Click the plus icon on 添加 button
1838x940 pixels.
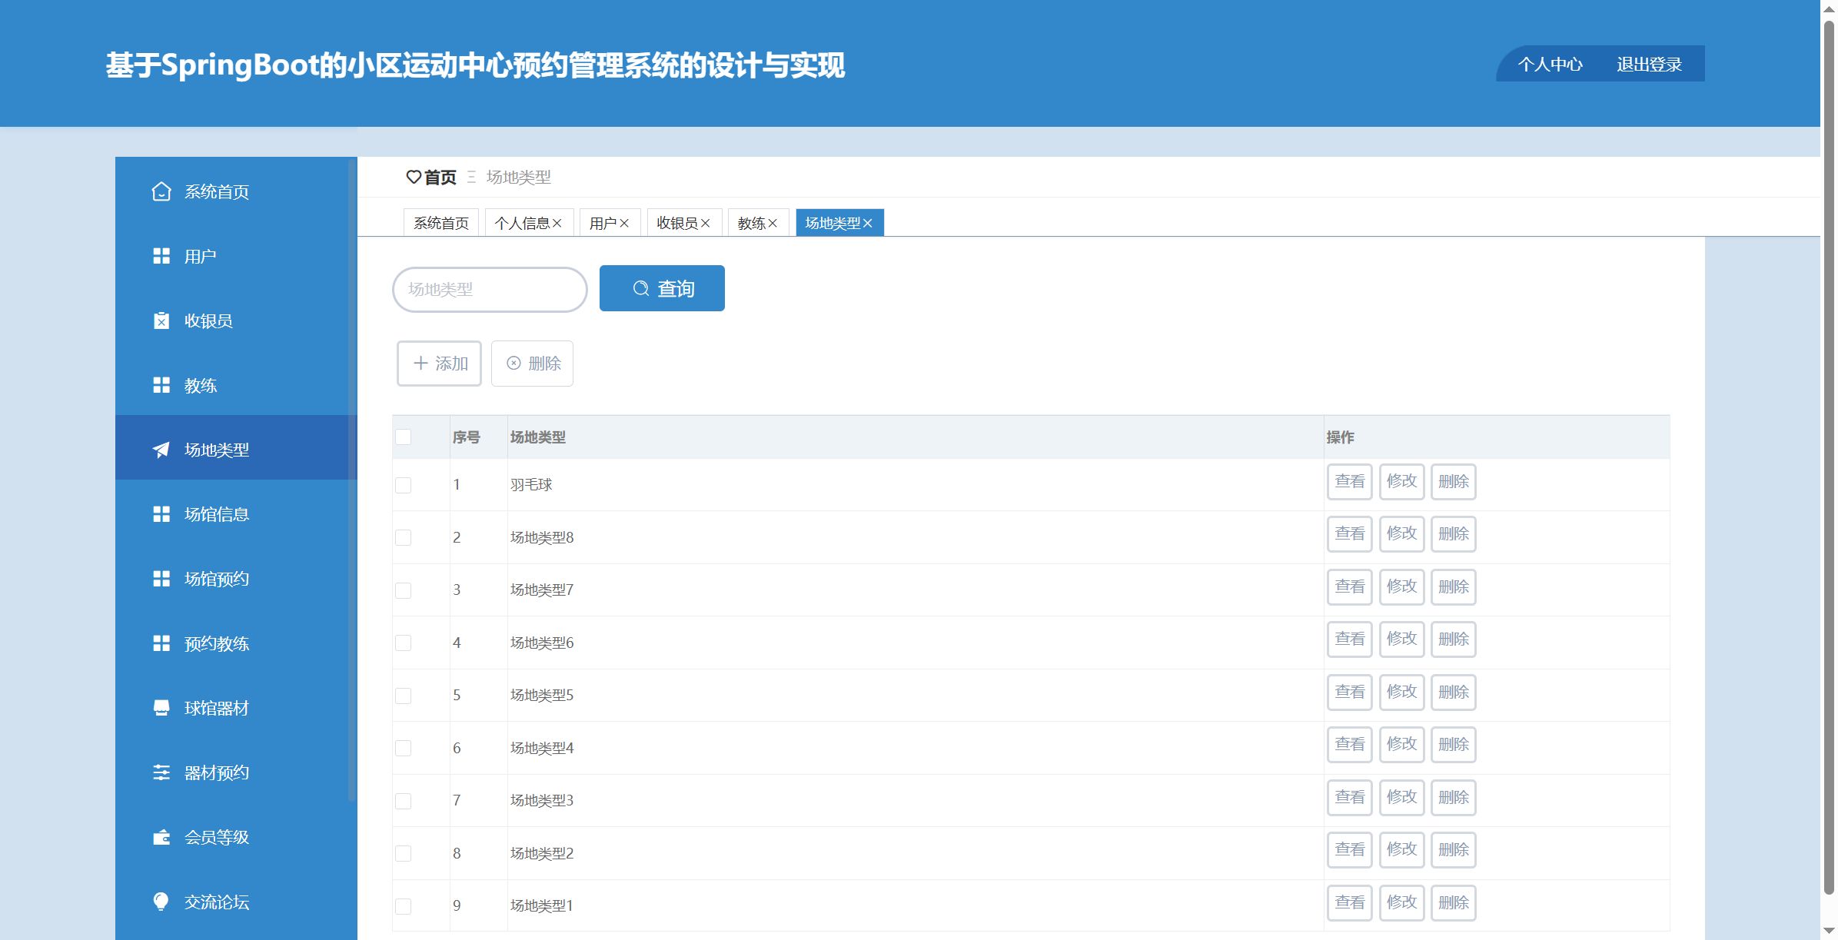[x=420, y=363]
